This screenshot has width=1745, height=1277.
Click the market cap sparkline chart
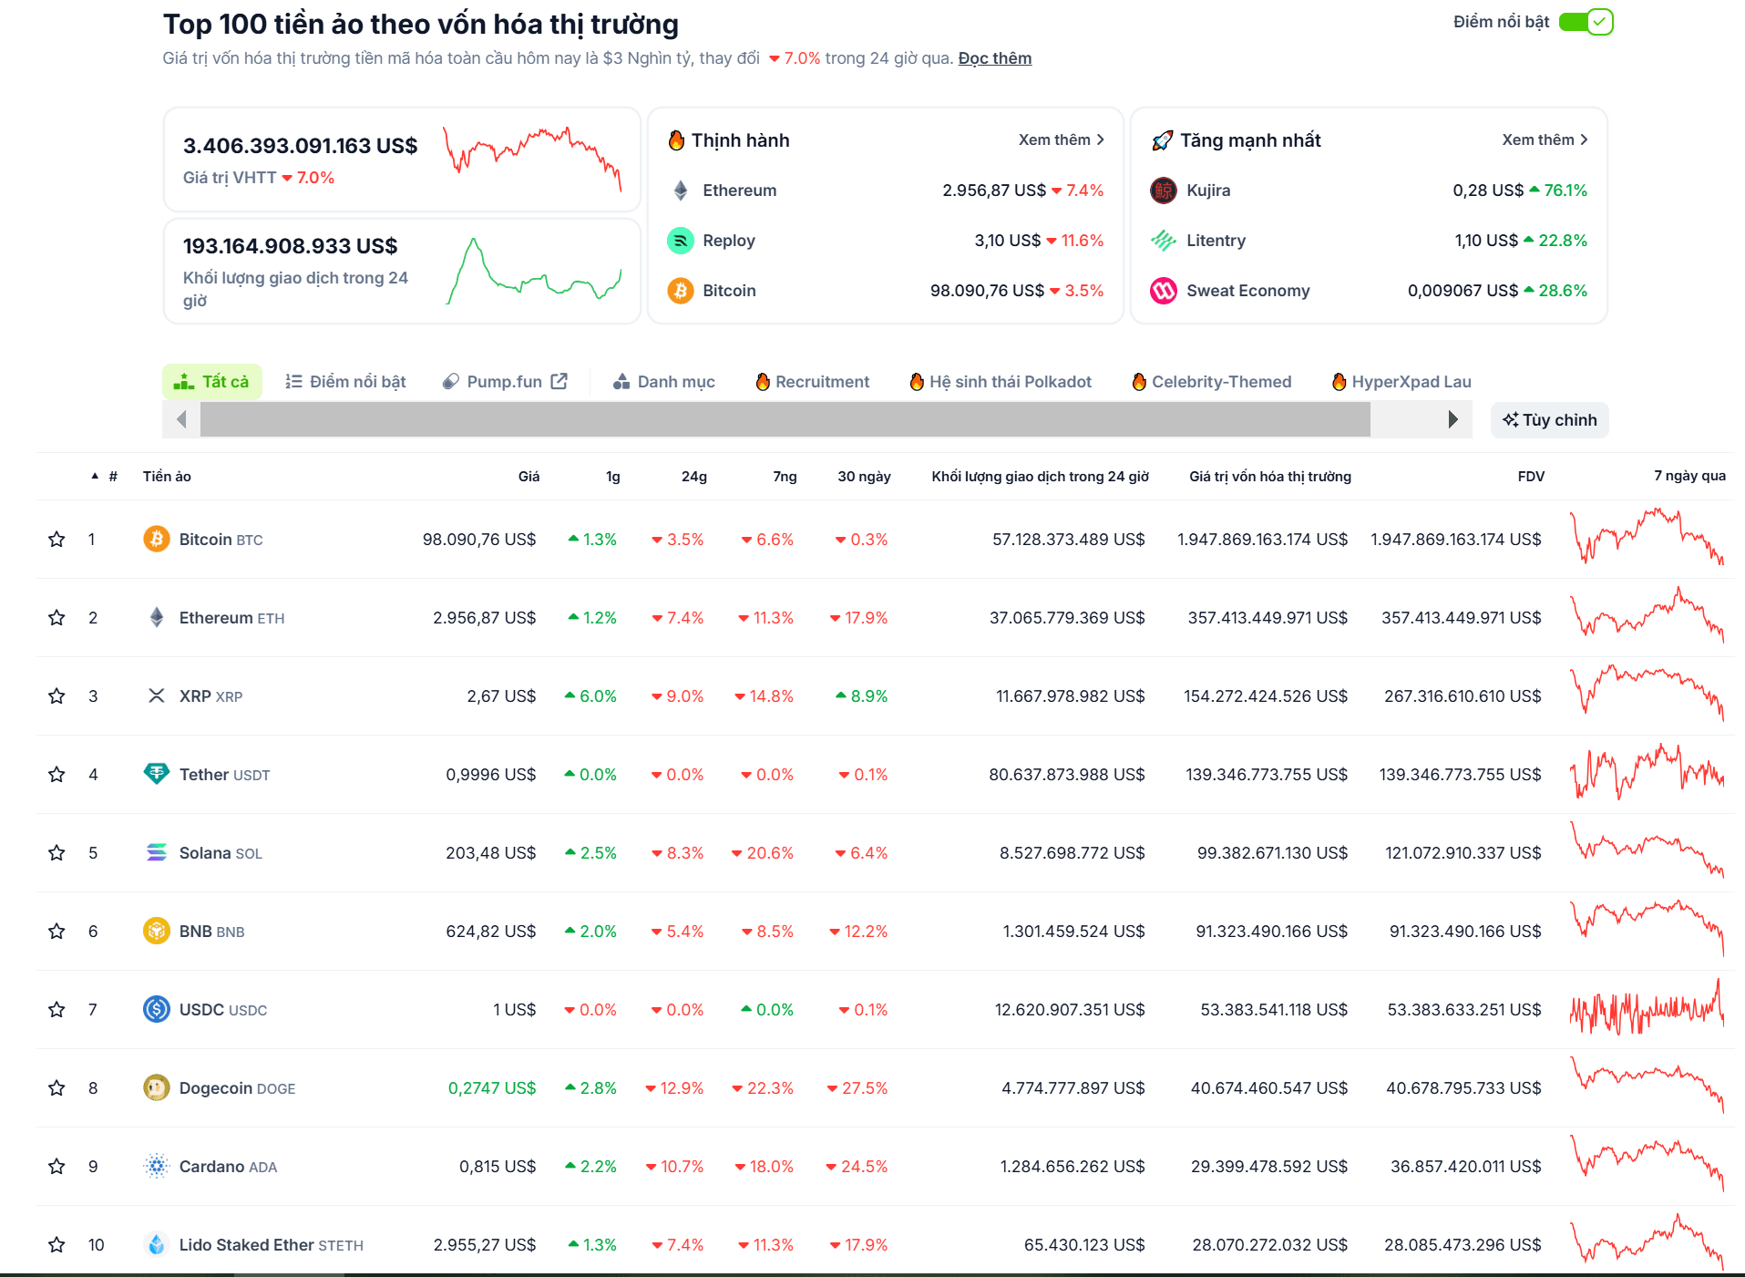(x=532, y=159)
